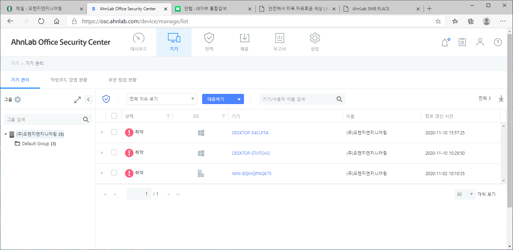Click the vulnerable status icon for DESKTOP-E4CLPTA

[x=129, y=133]
